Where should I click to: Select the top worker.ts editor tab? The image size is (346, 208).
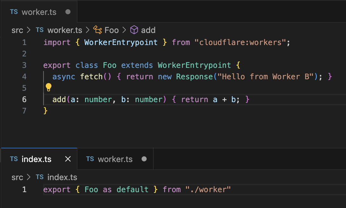pyautogui.click(x=39, y=12)
